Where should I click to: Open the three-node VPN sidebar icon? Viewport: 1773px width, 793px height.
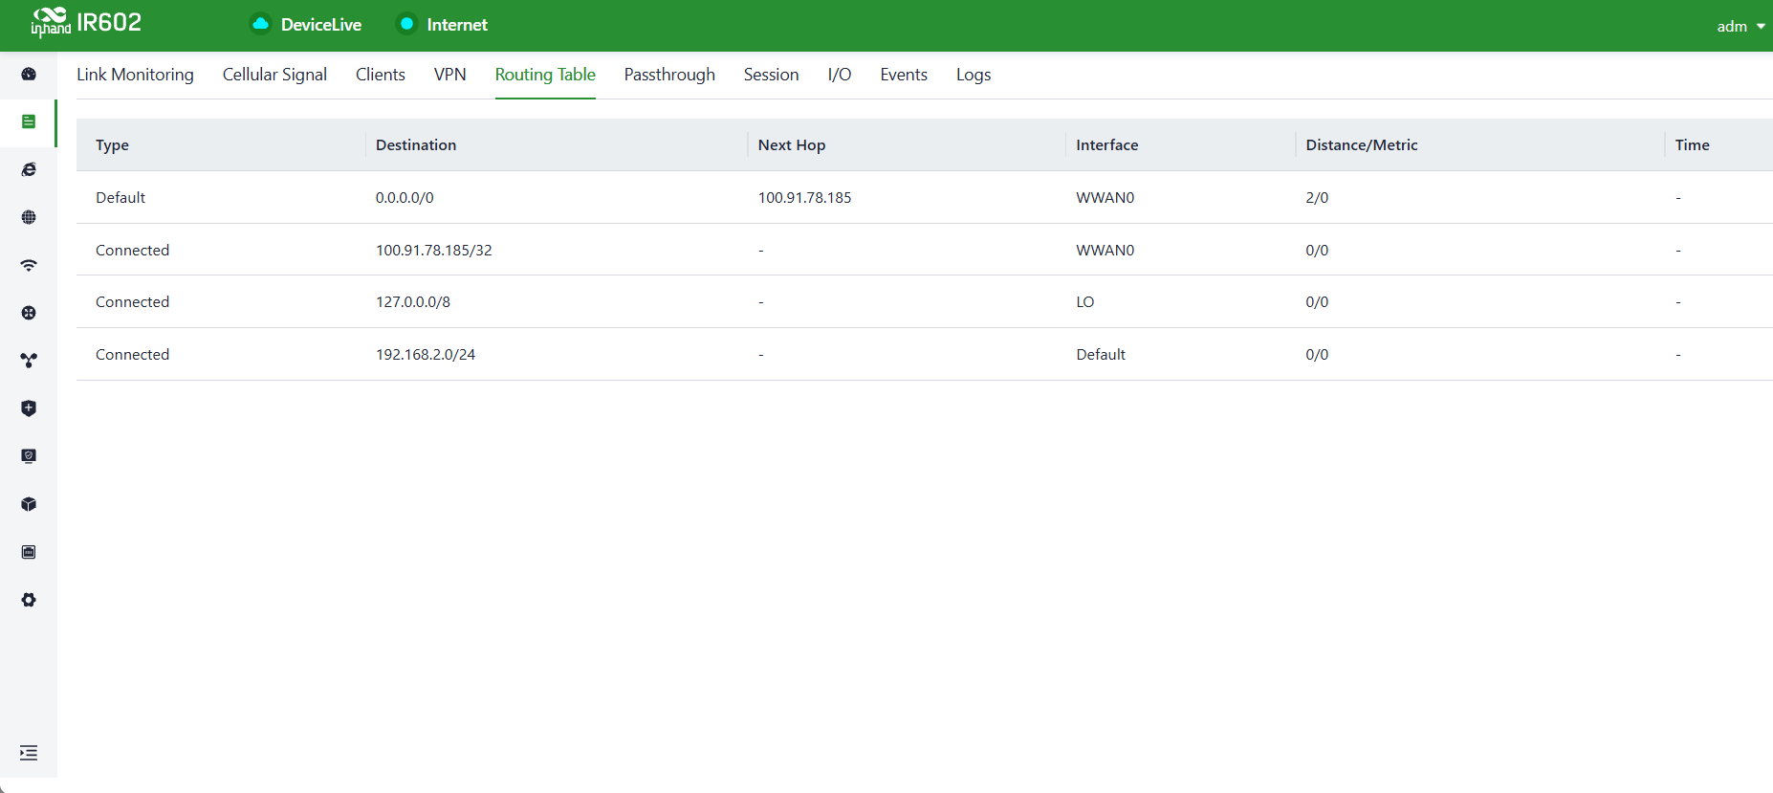pos(29,361)
